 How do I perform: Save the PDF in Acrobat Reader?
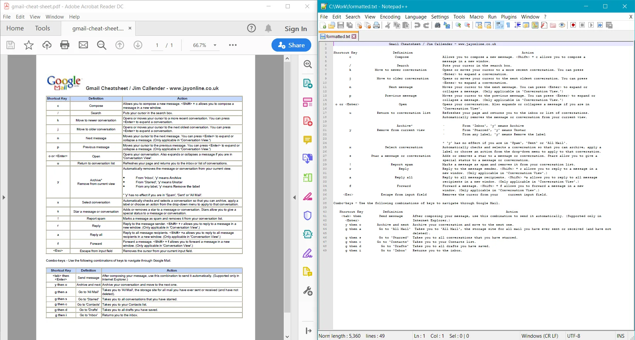pyautogui.click(x=11, y=45)
